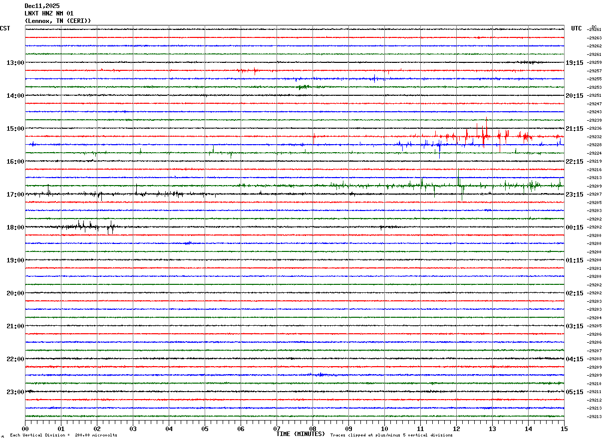
Task: Click the 15:00 CST time label
Action: (x=15, y=129)
